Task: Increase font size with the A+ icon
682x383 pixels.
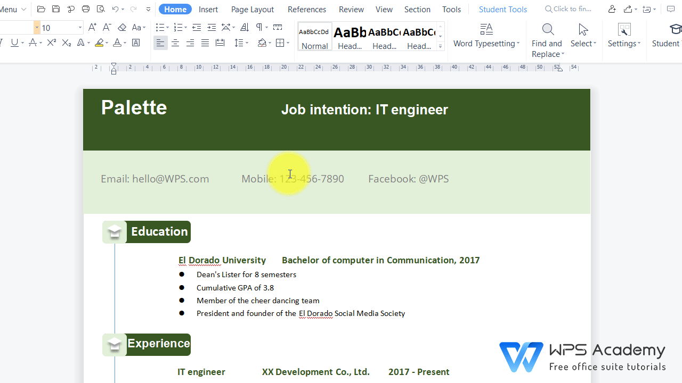Action: (92, 28)
